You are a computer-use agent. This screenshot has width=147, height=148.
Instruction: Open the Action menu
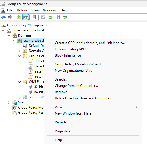coord(22,10)
